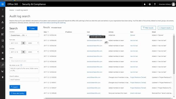This screenshot has height=99, width=176.
Task: Open notifications bell
Action: point(145,4)
